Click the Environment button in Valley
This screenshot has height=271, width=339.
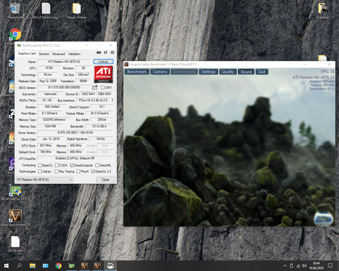click(184, 72)
